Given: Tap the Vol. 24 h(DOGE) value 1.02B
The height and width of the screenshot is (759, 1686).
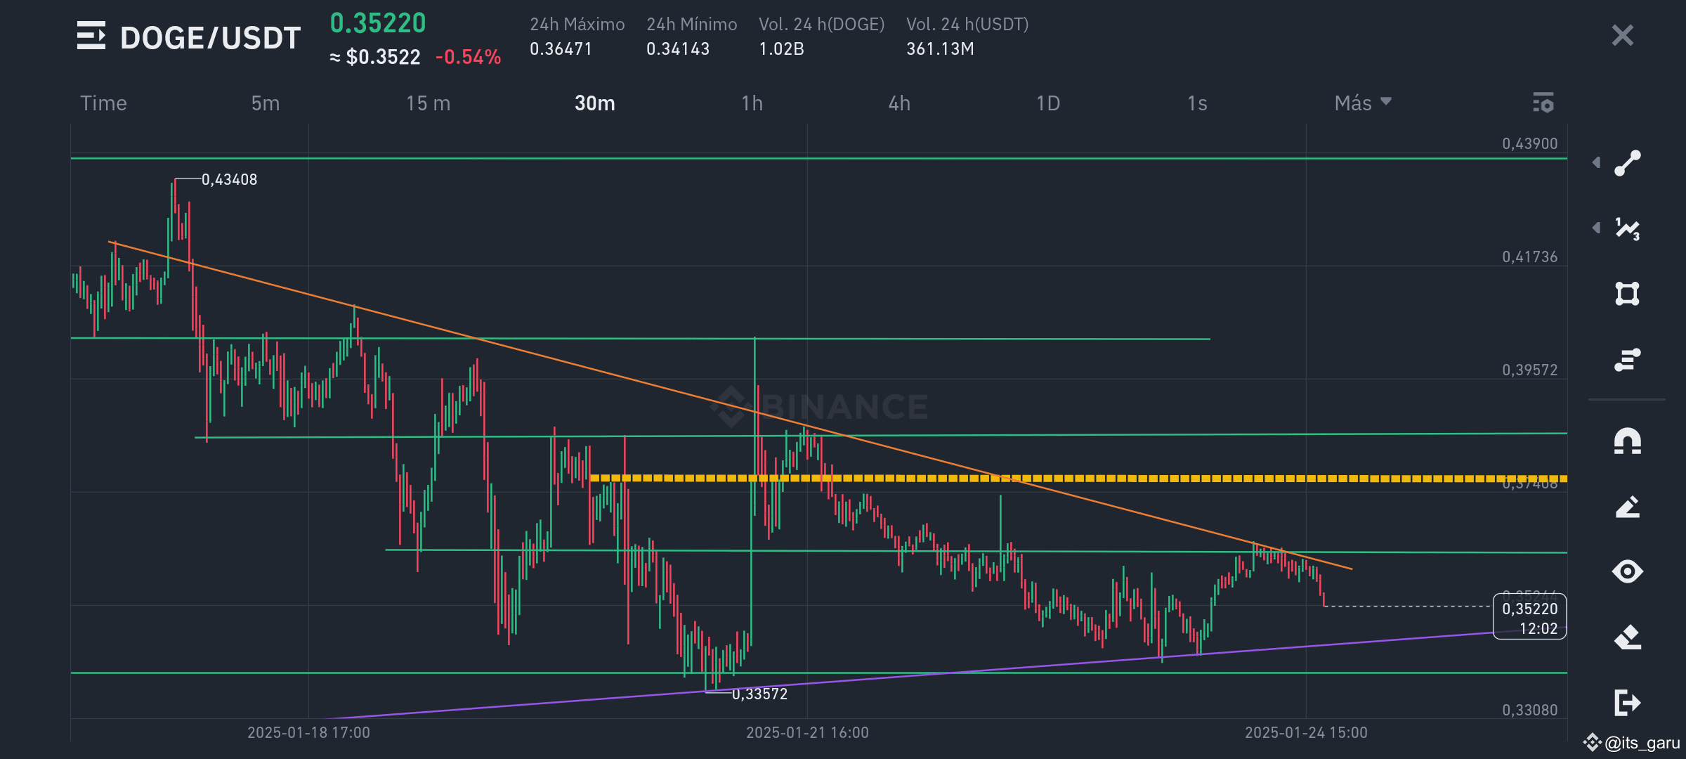Looking at the screenshot, I should click(781, 48).
